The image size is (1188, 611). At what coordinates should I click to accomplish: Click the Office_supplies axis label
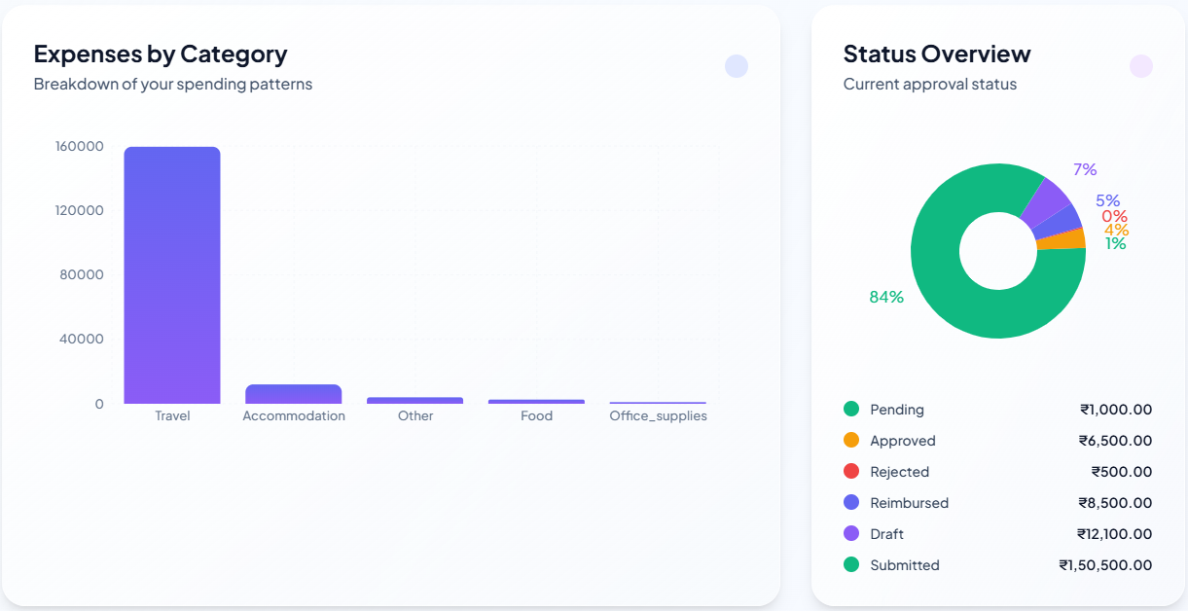658,416
